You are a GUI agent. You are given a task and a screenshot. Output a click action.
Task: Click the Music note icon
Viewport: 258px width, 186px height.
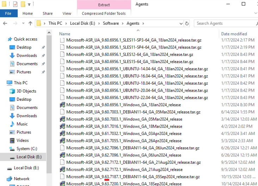click(x=12, y=124)
